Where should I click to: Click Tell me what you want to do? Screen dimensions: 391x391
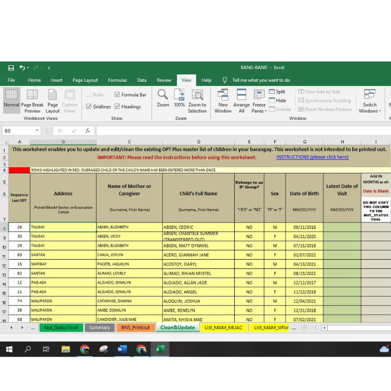[x=261, y=80]
